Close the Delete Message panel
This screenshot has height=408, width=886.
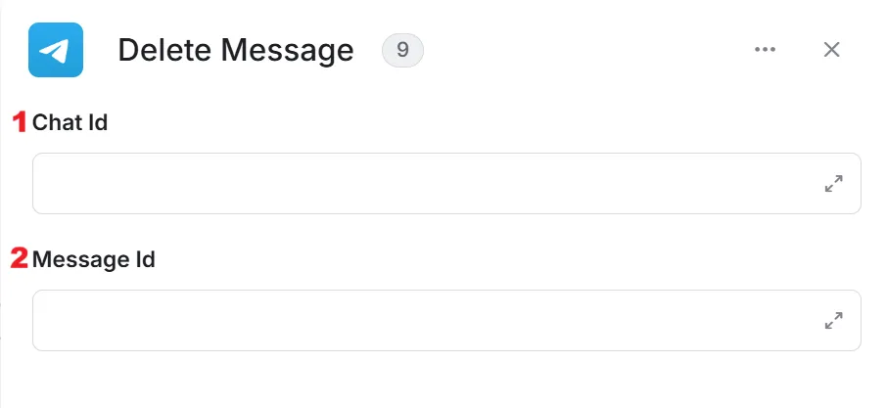click(832, 50)
